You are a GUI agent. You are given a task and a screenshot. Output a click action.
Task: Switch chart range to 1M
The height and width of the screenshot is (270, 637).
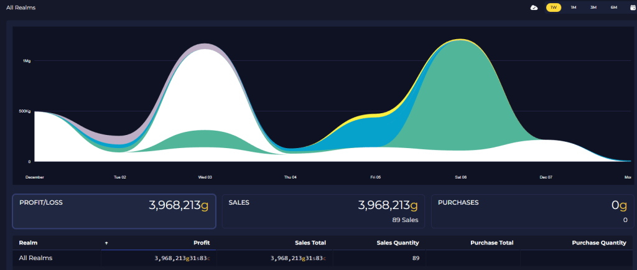(x=574, y=7)
